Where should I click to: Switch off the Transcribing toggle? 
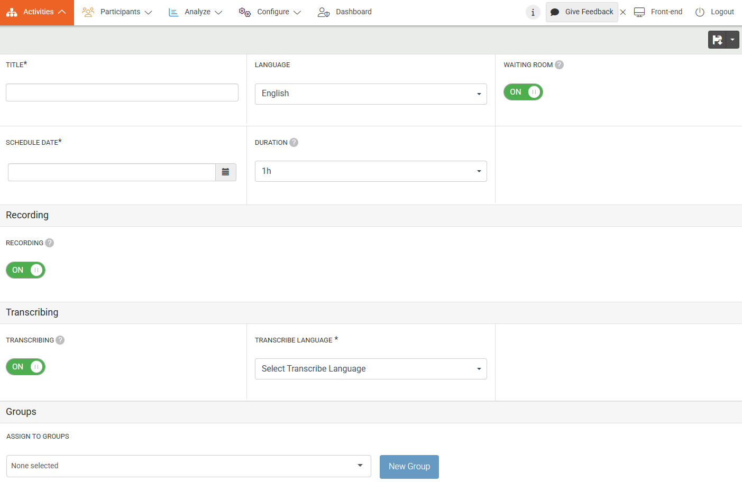click(x=25, y=367)
